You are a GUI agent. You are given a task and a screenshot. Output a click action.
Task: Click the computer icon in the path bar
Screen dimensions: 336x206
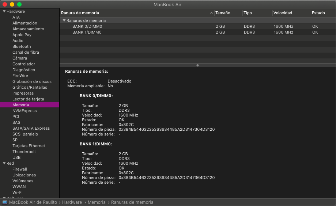click(x=5, y=202)
